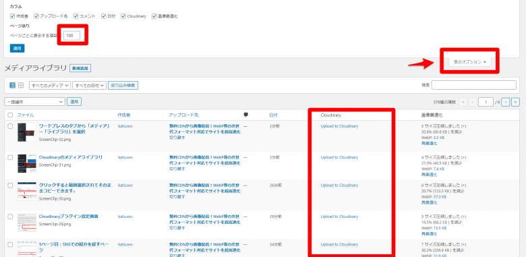
Task: Click the '578個の項目' item count text
Action: (444, 102)
